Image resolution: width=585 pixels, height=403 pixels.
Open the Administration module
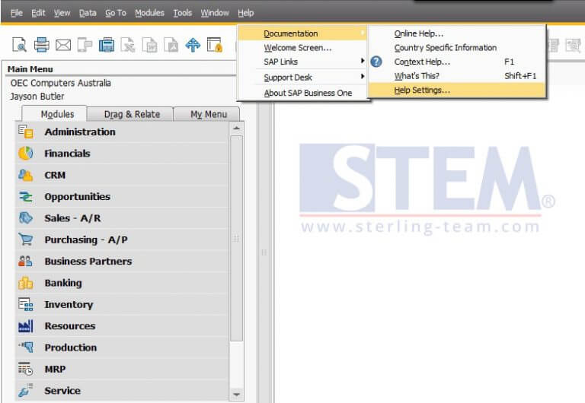click(122, 132)
